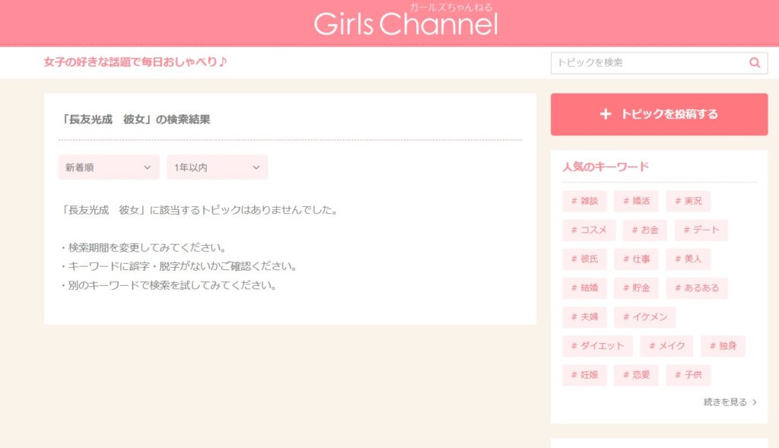The width and height of the screenshot is (779, 448).
Task: Click the search magnifier icon
Action: tap(755, 62)
